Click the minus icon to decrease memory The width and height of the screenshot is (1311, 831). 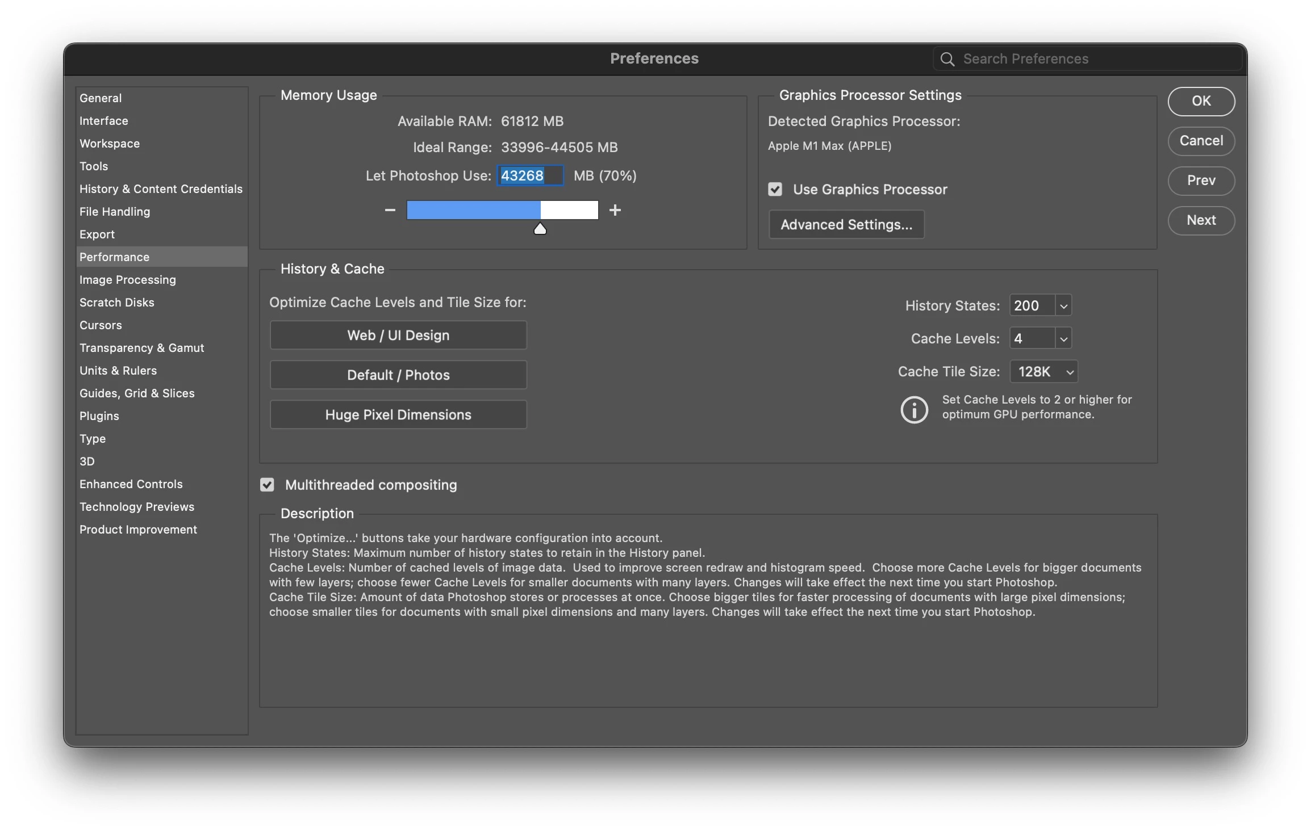pos(390,210)
